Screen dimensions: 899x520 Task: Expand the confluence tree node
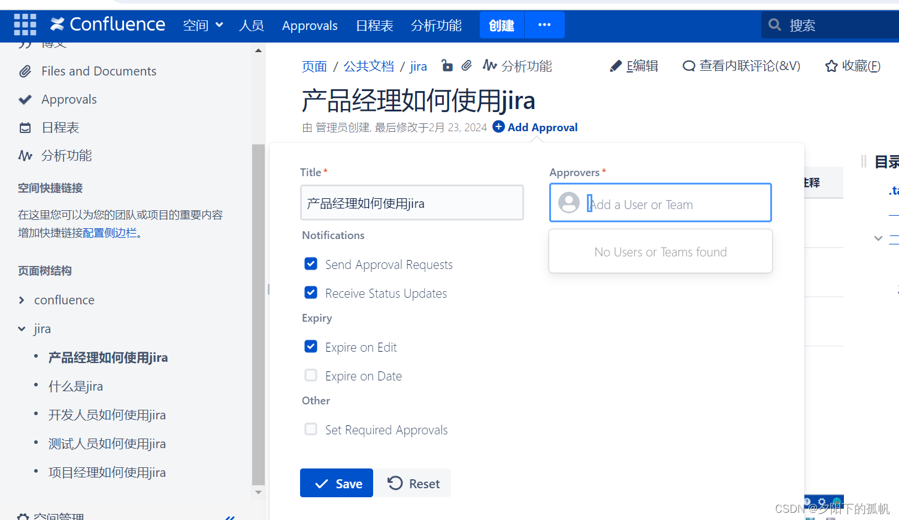[22, 300]
